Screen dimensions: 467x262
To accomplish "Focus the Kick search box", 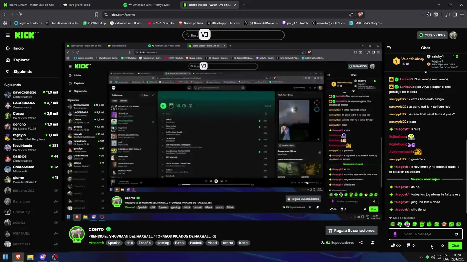I will [x=233, y=35].
